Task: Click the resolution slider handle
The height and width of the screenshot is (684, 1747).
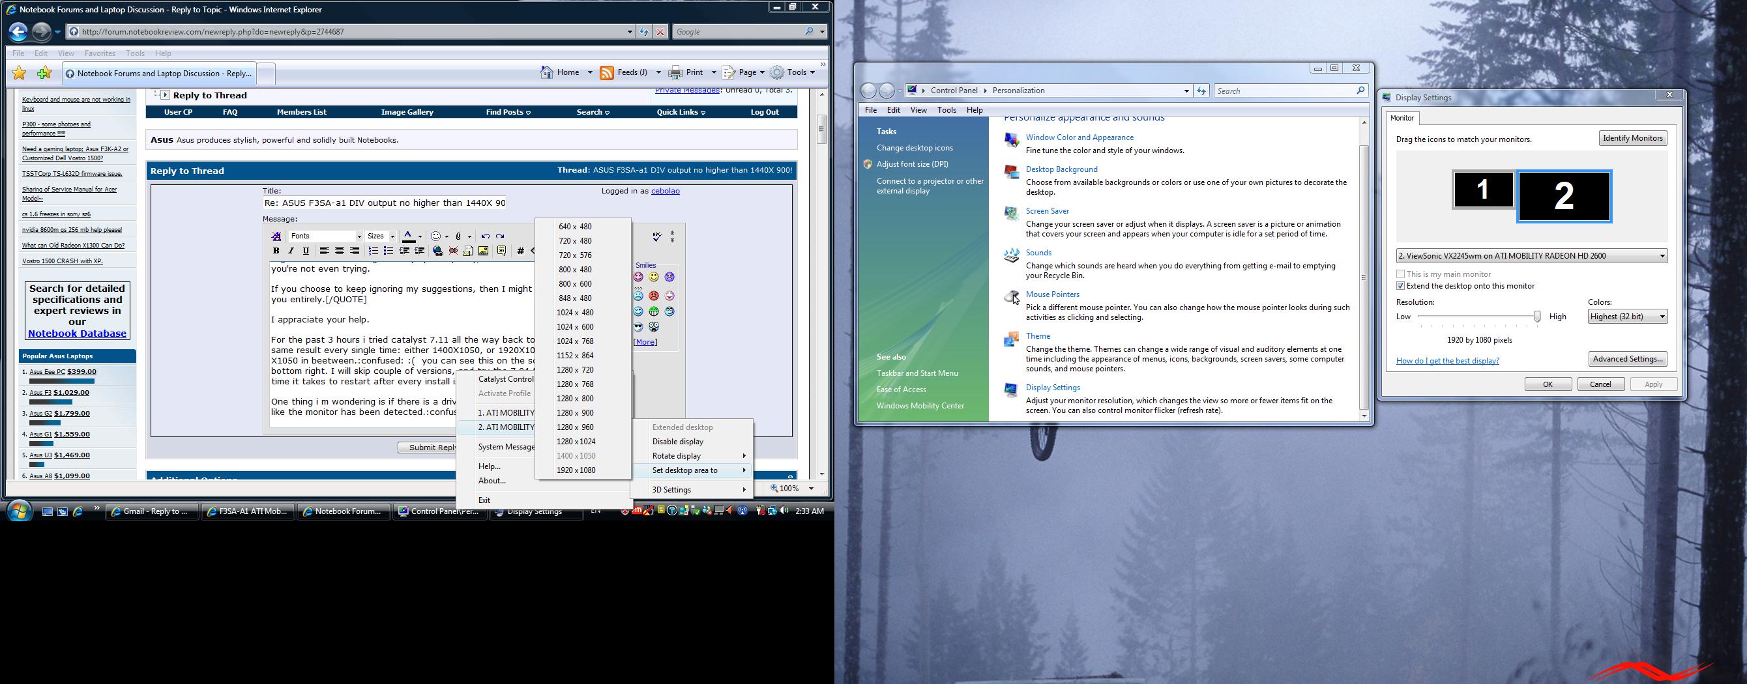Action: tap(1536, 317)
